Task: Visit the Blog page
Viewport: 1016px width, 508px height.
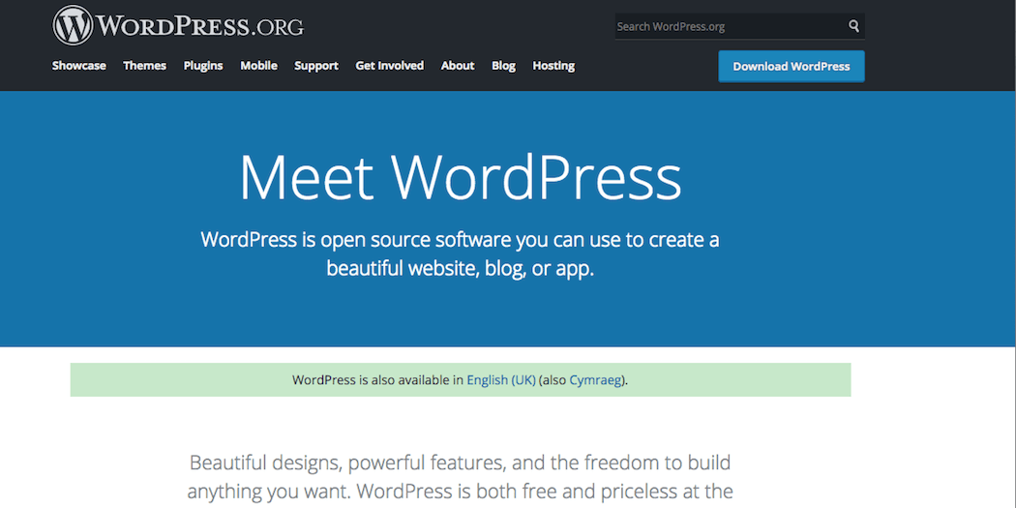Action: pos(503,66)
